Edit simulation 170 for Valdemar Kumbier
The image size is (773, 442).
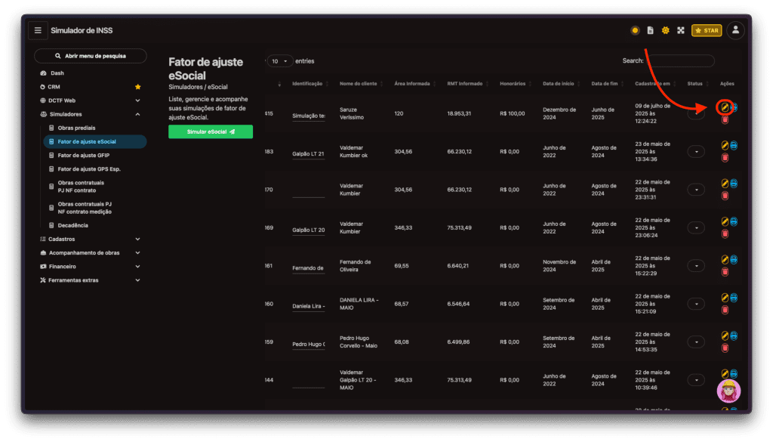click(725, 184)
